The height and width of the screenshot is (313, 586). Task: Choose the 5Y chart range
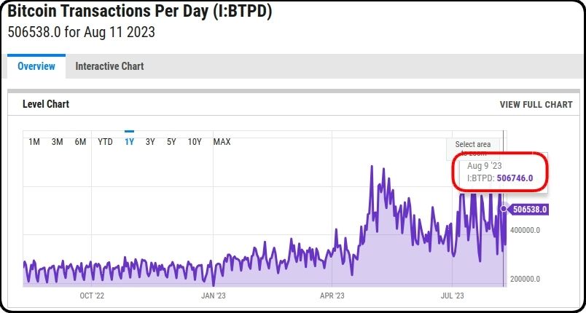pos(171,142)
